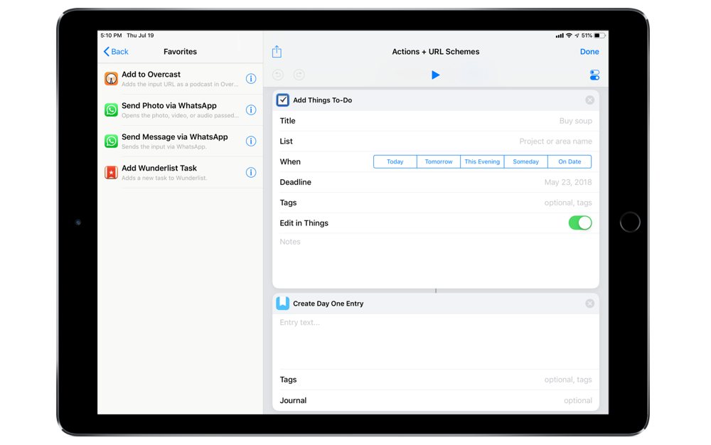Select Add to Overcast action
The image size is (711, 445).
181,78
